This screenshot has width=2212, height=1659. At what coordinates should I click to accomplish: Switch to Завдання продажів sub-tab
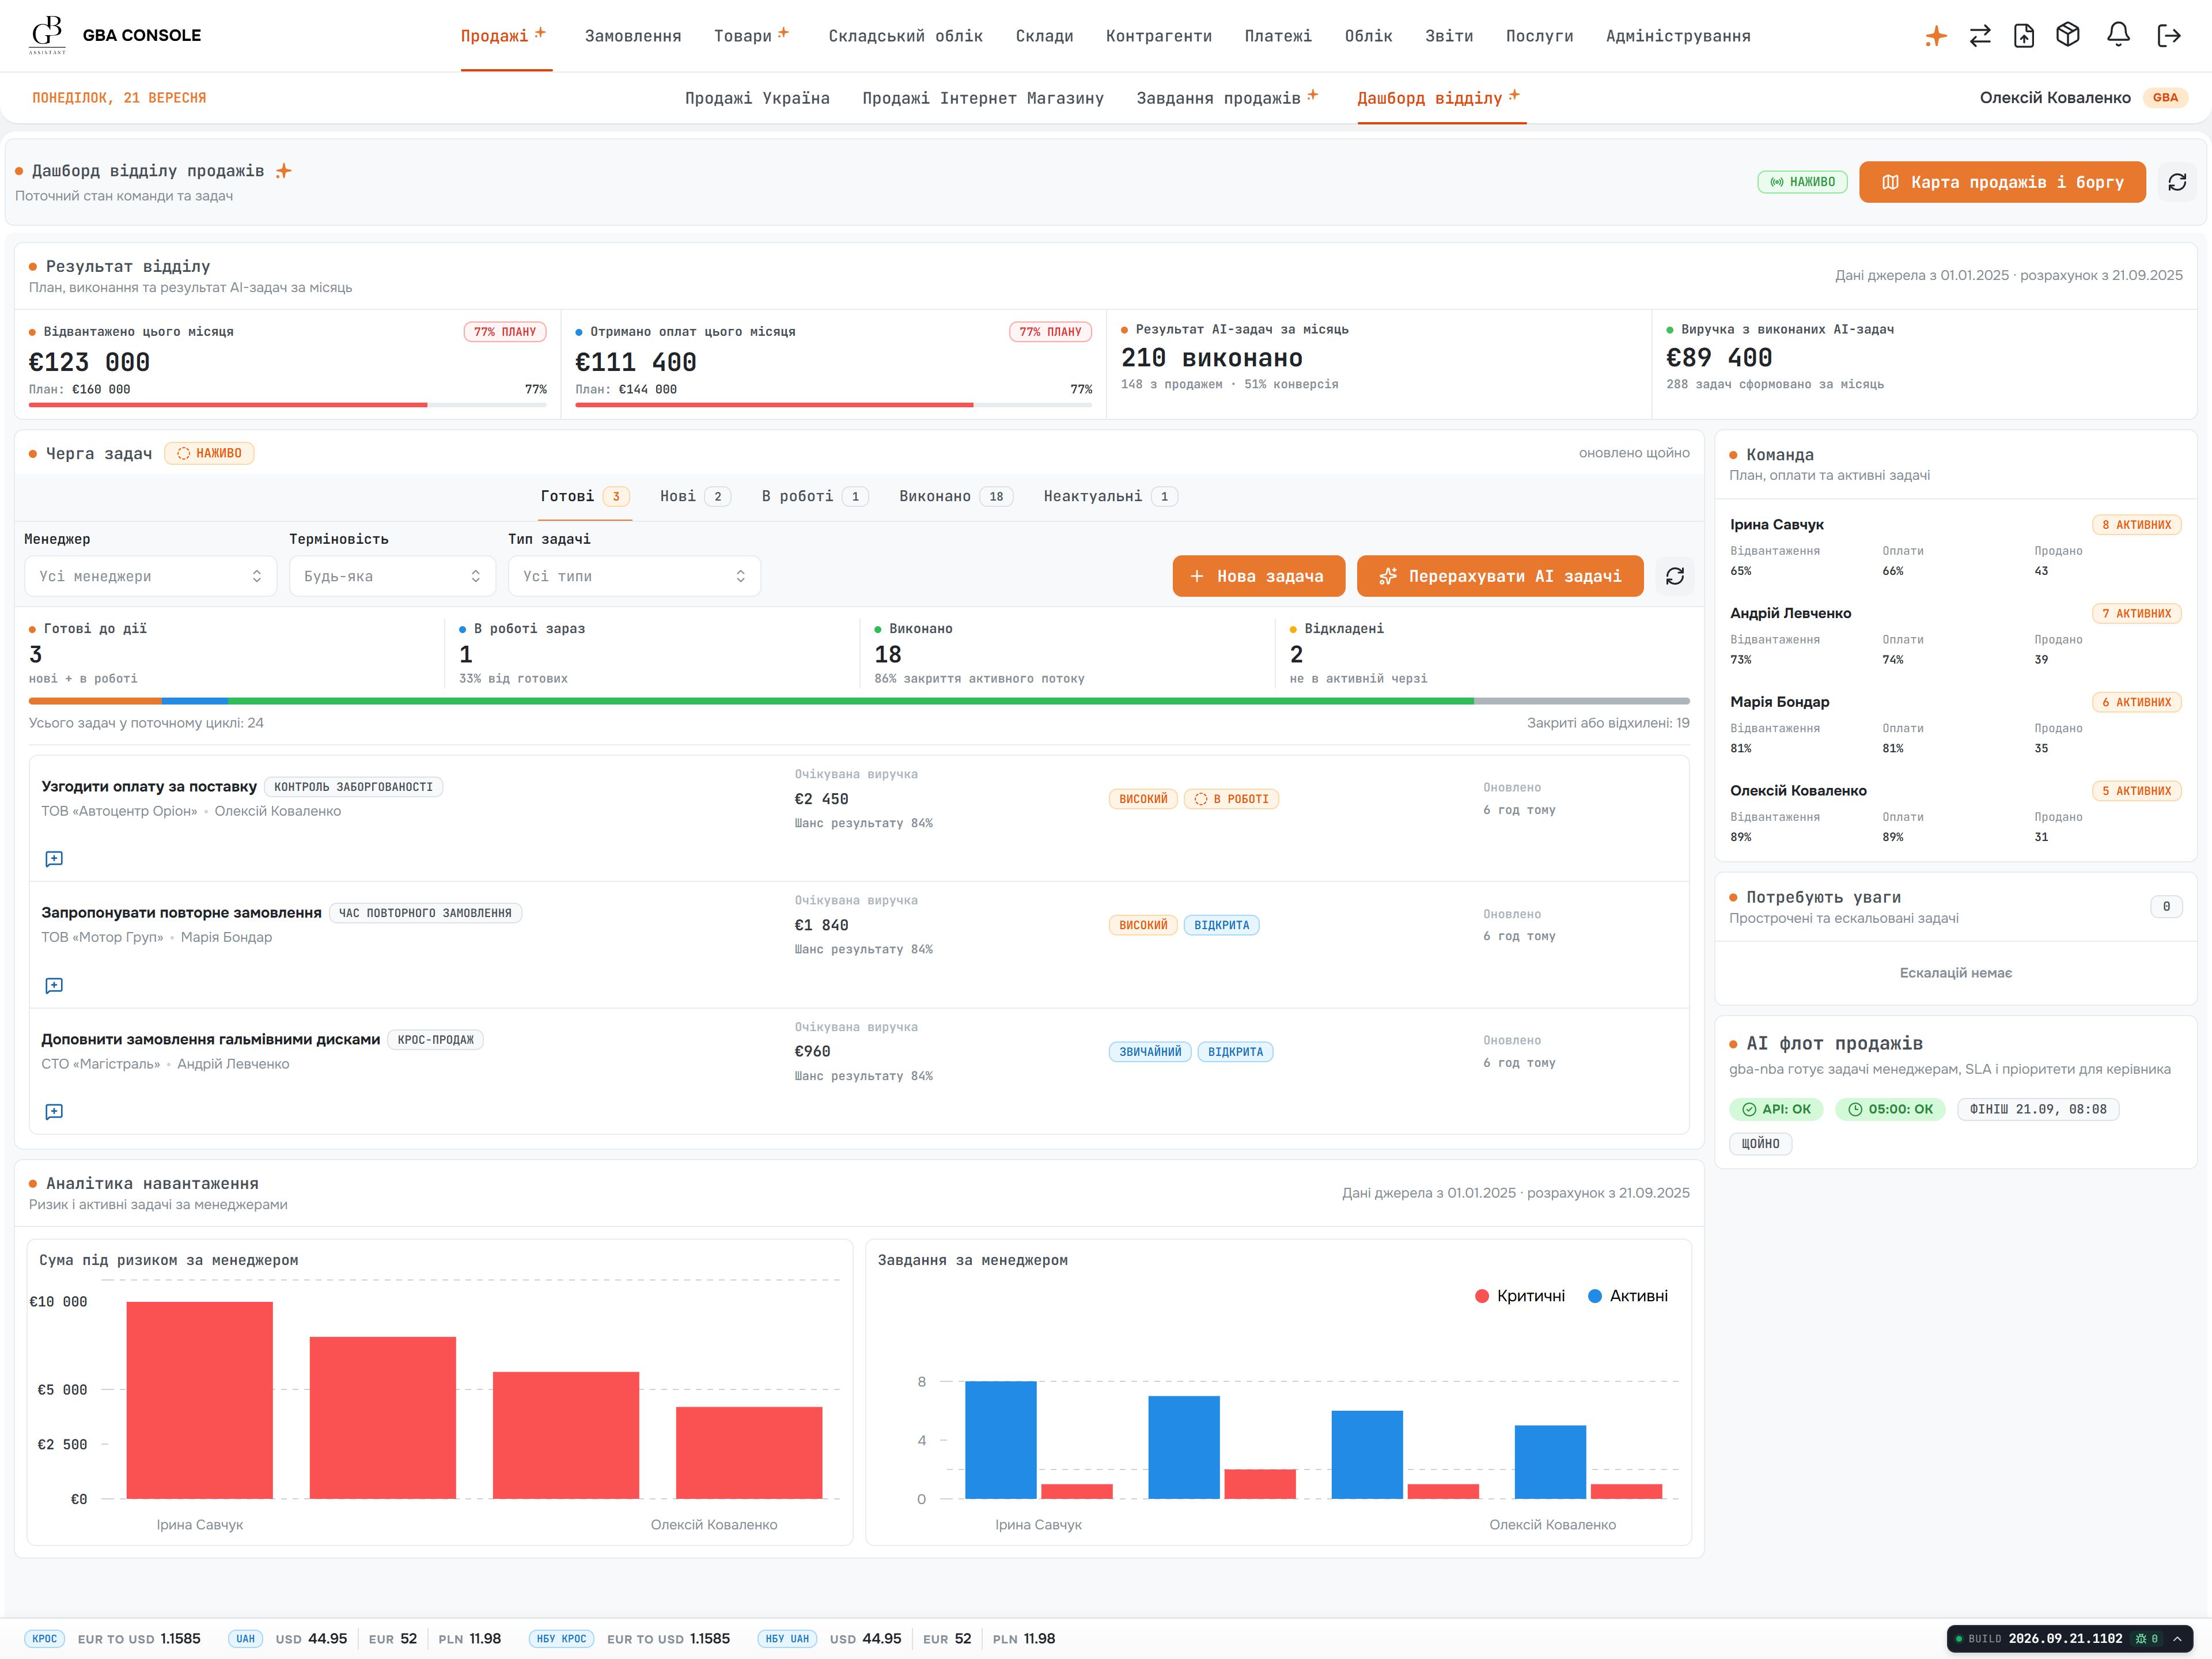coord(1227,98)
